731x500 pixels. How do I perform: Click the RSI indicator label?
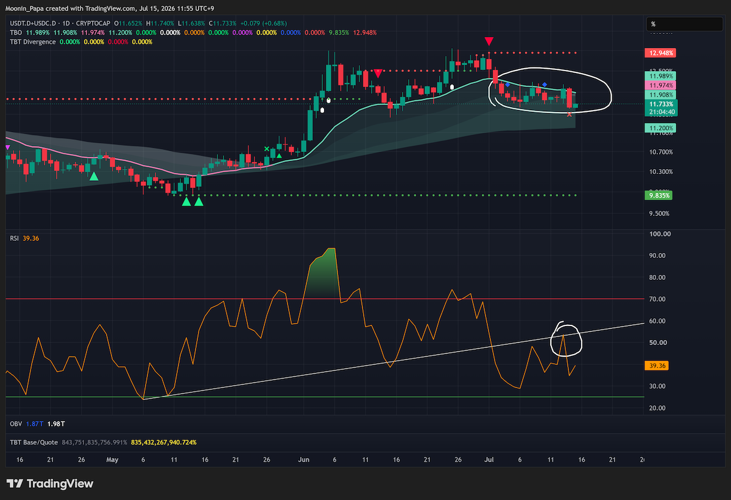pyautogui.click(x=15, y=239)
